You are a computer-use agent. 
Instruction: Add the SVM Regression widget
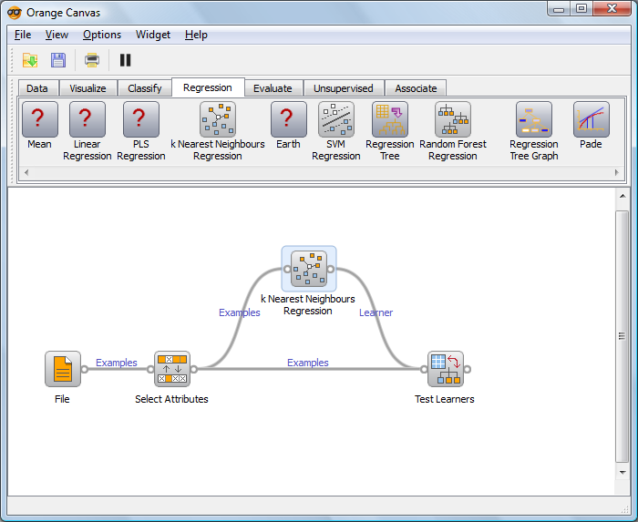pyautogui.click(x=336, y=119)
